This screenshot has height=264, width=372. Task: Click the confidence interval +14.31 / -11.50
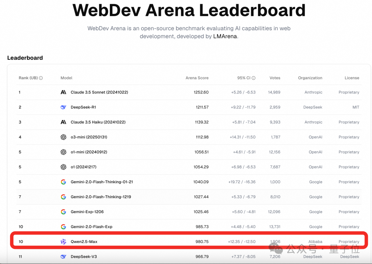click(x=243, y=137)
